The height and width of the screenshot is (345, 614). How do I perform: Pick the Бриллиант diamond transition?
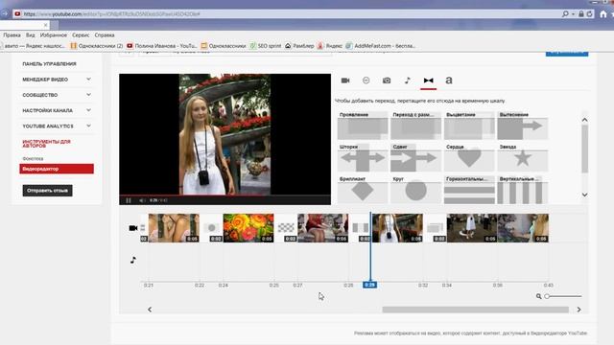pyautogui.click(x=363, y=190)
